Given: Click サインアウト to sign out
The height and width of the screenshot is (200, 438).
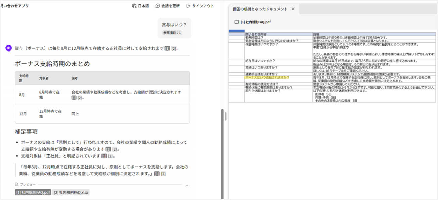Looking at the screenshot, I should pyautogui.click(x=203, y=6).
